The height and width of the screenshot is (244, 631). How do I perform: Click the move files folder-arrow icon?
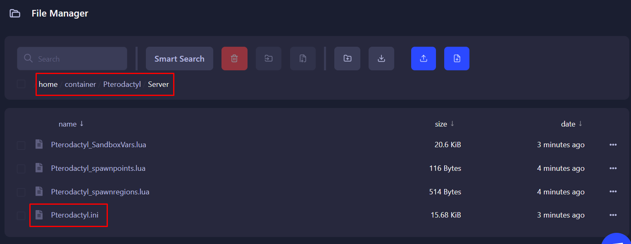click(x=269, y=59)
